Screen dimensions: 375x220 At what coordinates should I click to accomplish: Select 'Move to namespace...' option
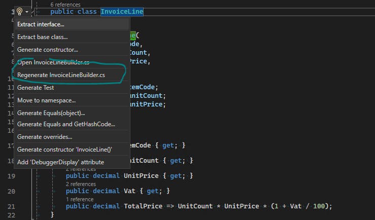(x=46, y=100)
